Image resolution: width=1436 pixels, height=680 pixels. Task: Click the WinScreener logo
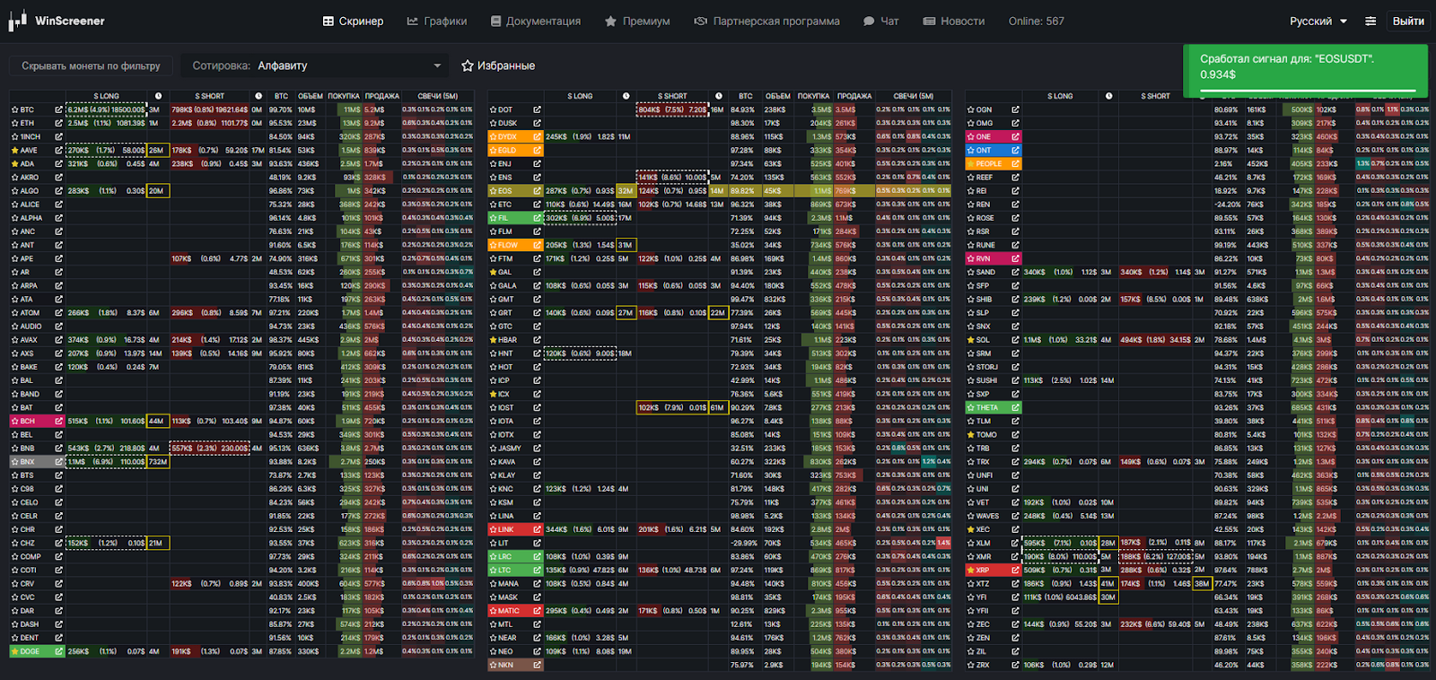[x=57, y=21]
